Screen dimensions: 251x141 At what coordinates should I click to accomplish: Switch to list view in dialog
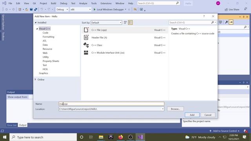130,23
